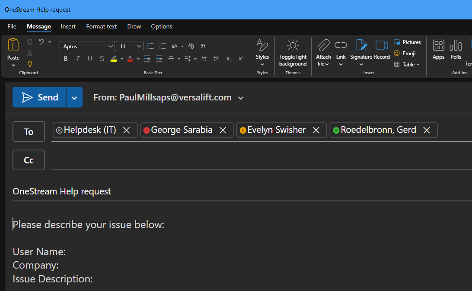The image size is (472, 291).
Task: Toggle numbered list
Action: pyautogui.click(x=163, y=46)
